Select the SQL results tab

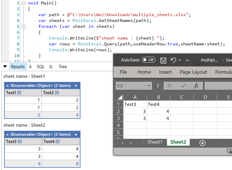pyautogui.click(x=41, y=67)
